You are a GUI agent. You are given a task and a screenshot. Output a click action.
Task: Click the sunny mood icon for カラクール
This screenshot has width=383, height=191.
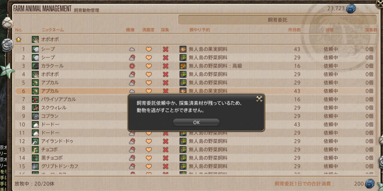tap(132, 66)
